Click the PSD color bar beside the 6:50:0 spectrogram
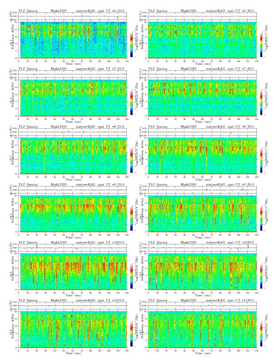Image resolution: width=278 pixels, height=361 pixels. [262, 44]
